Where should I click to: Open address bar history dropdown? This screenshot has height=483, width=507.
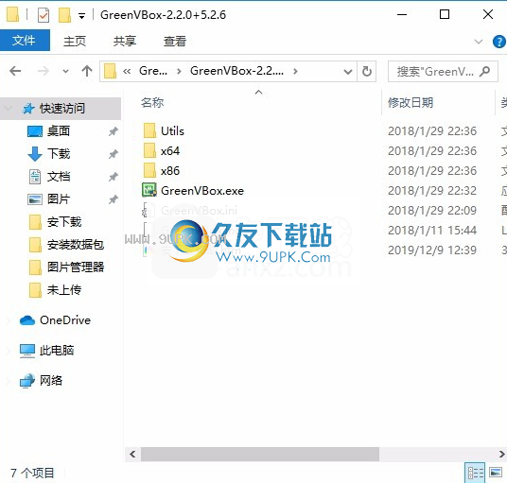coord(348,72)
